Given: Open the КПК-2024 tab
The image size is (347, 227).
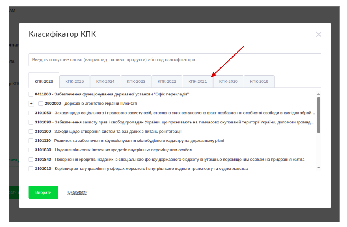Looking at the screenshot, I should [x=105, y=81].
